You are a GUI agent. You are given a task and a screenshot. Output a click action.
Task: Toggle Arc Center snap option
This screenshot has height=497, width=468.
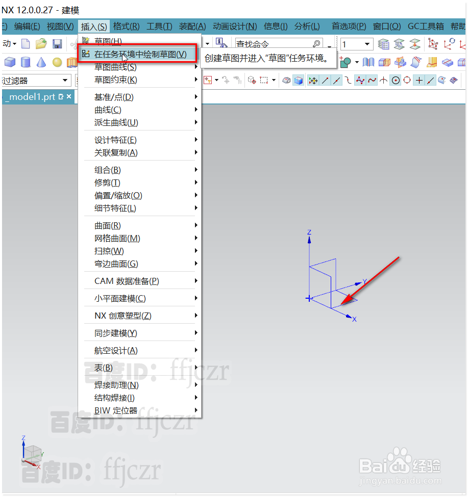pos(396,81)
